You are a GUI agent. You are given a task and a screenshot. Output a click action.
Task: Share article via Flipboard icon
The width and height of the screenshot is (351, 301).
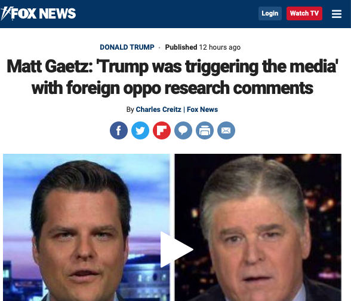point(162,130)
